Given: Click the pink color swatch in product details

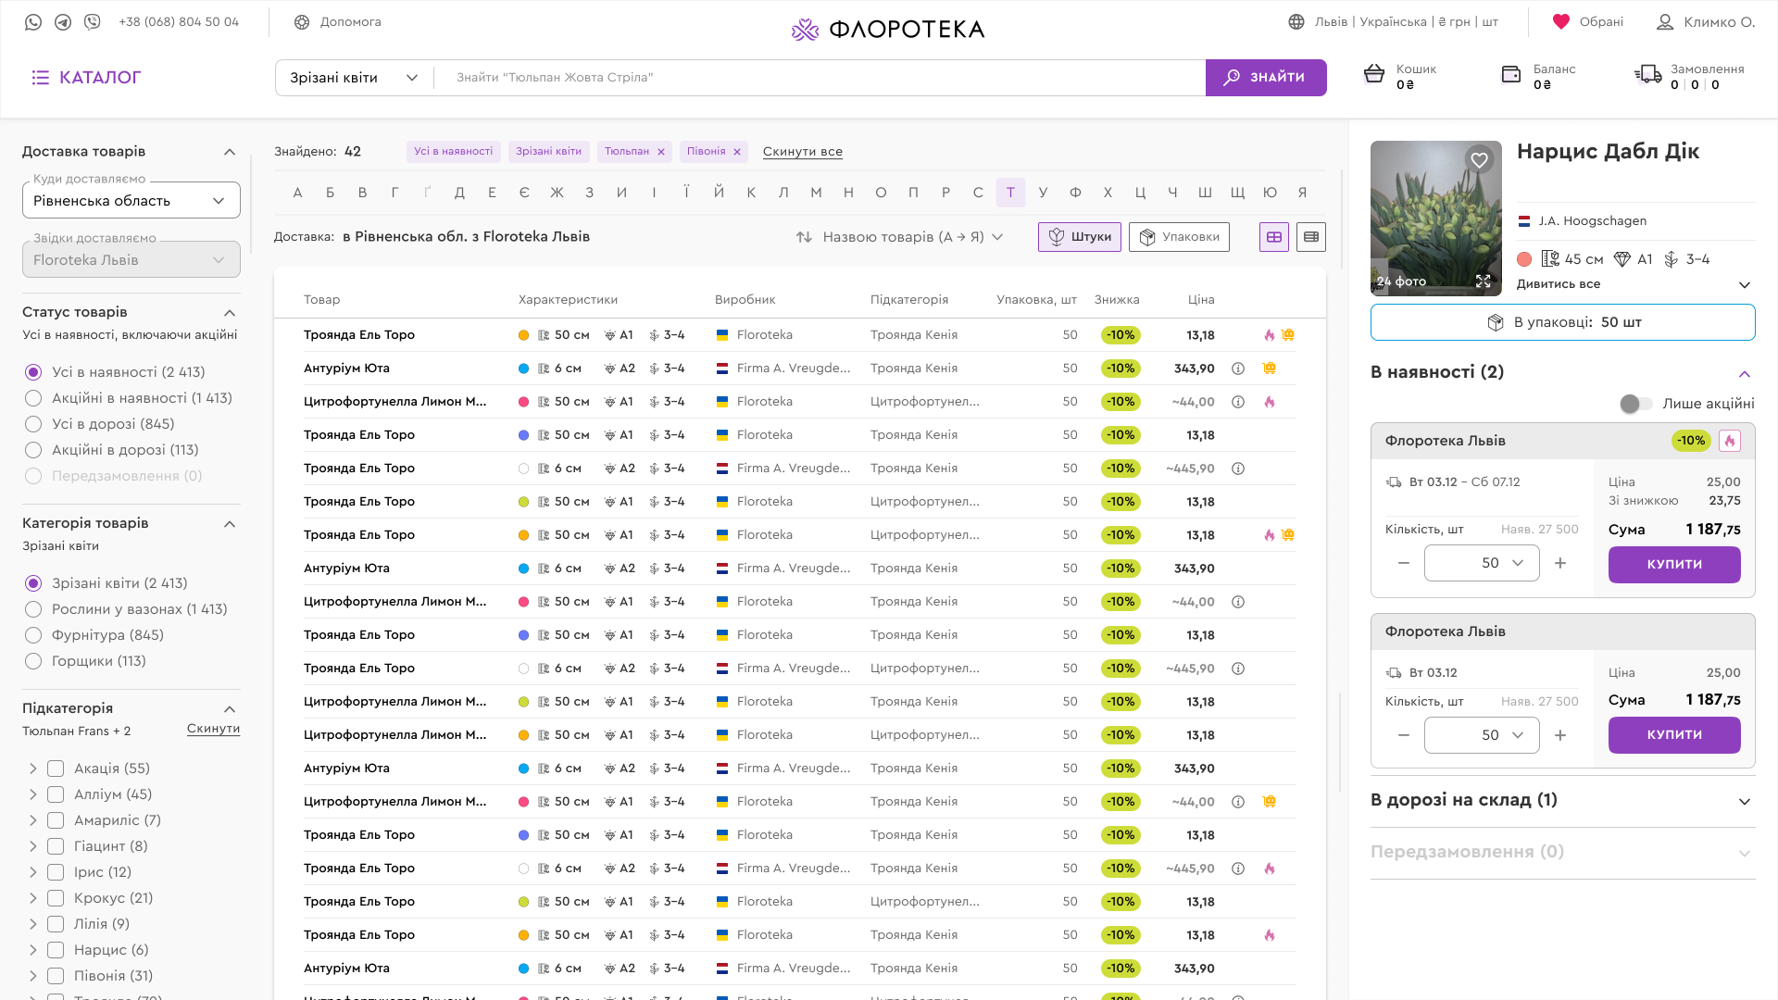Looking at the screenshot, I should tap(1524, 259).
